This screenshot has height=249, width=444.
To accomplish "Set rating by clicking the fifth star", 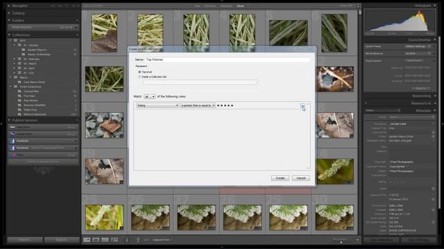I will 232,106.
